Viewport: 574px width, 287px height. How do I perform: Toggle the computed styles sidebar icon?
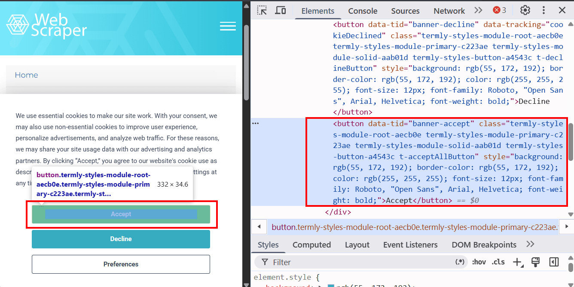(x=554, y=262)
